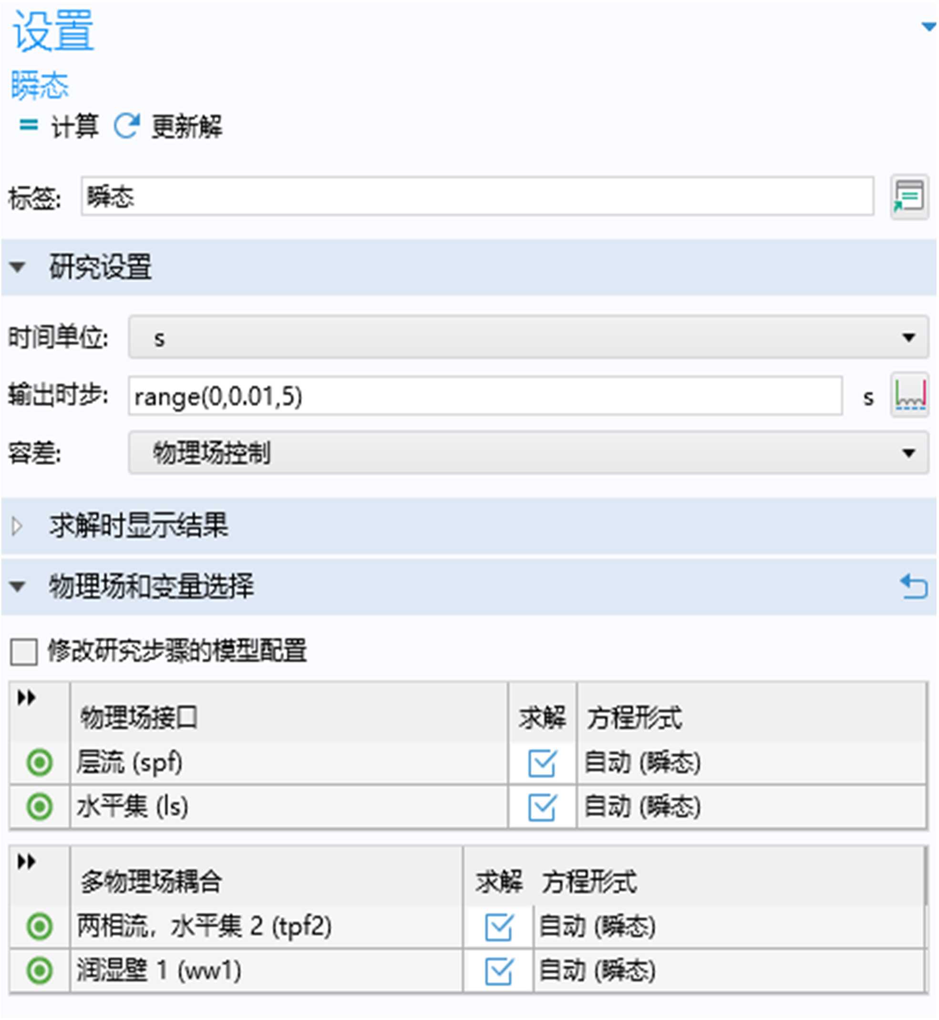Viewport: 939px width, 1020px height.
Task: Open the 容差 dropdown showing 物理场控制
Action: point(528,453)
